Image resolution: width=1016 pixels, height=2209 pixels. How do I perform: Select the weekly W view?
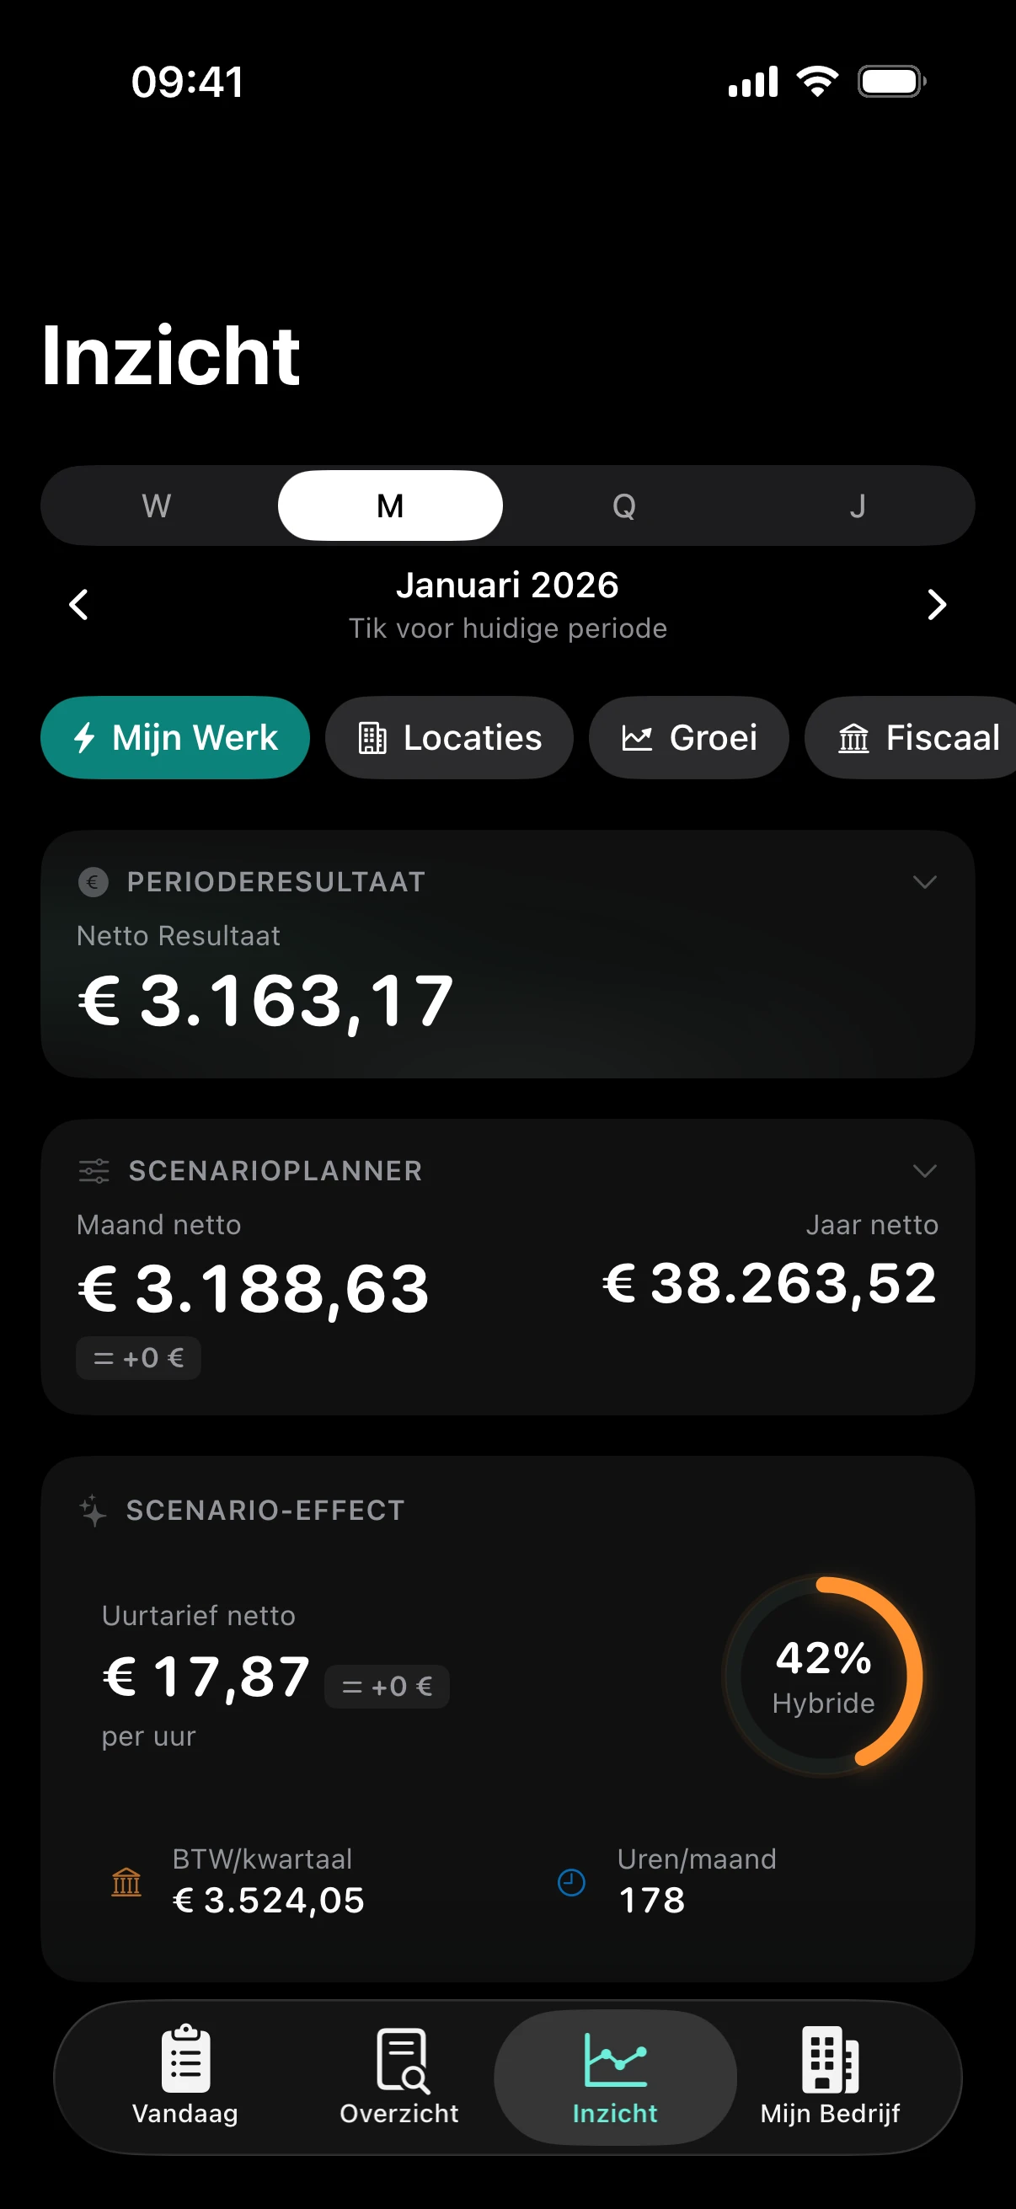click(x=155, y=505)
